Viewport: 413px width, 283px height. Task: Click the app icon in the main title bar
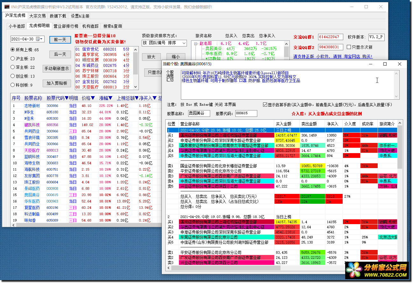coord(7,7)
